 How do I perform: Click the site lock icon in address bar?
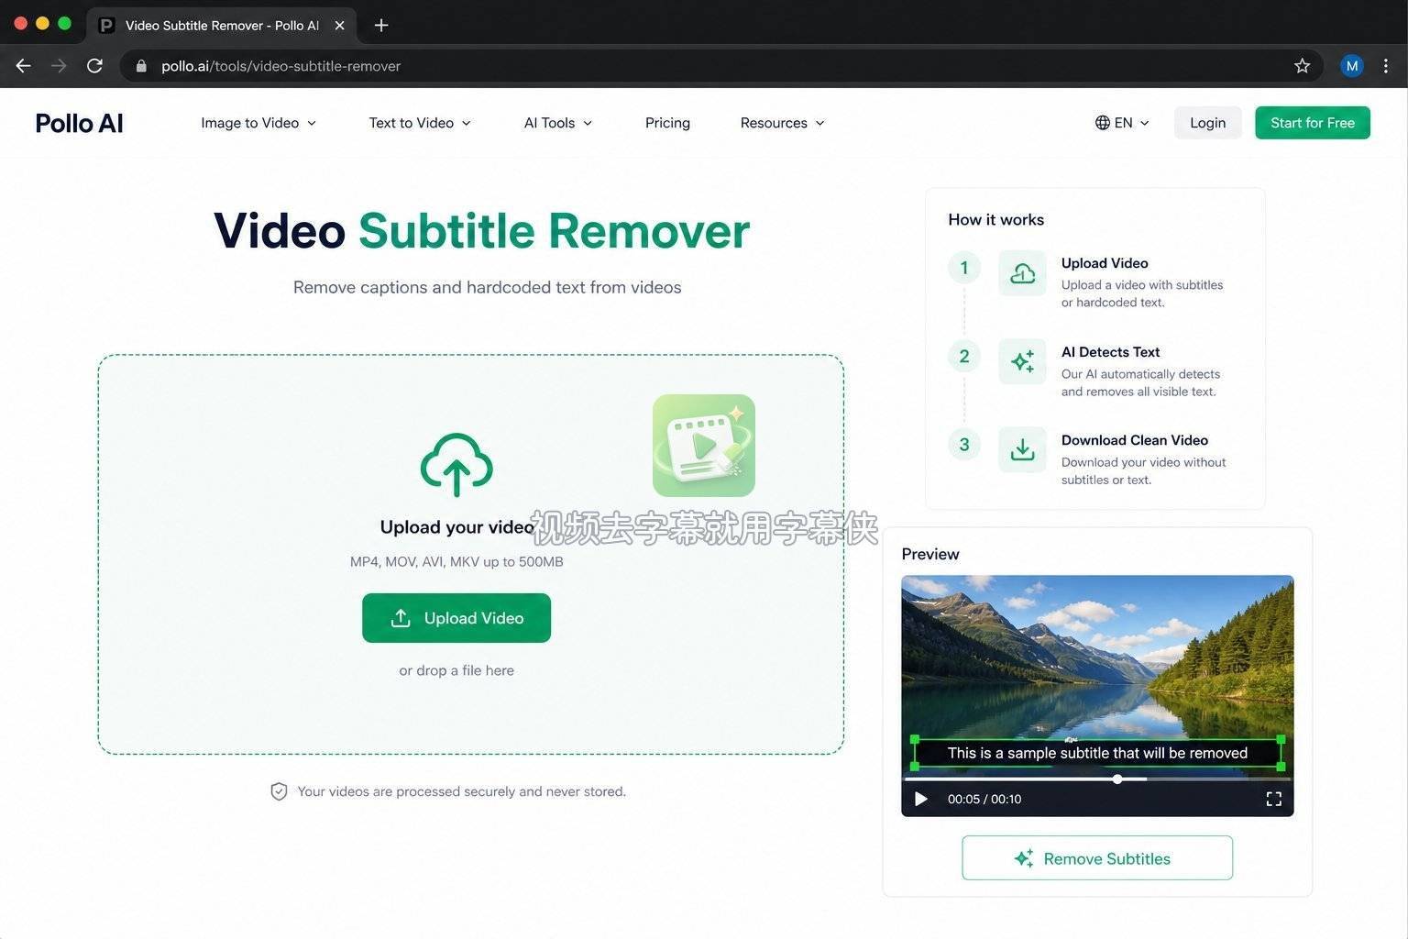coord(141,66)
